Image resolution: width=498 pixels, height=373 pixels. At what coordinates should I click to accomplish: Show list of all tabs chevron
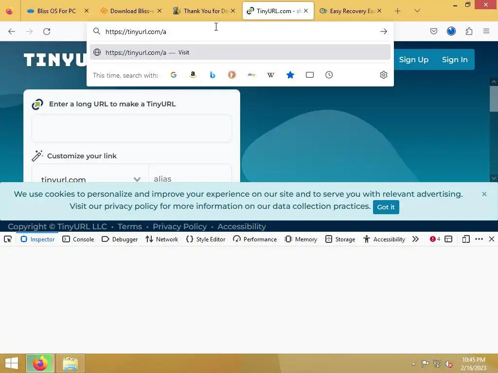point(417,11)
